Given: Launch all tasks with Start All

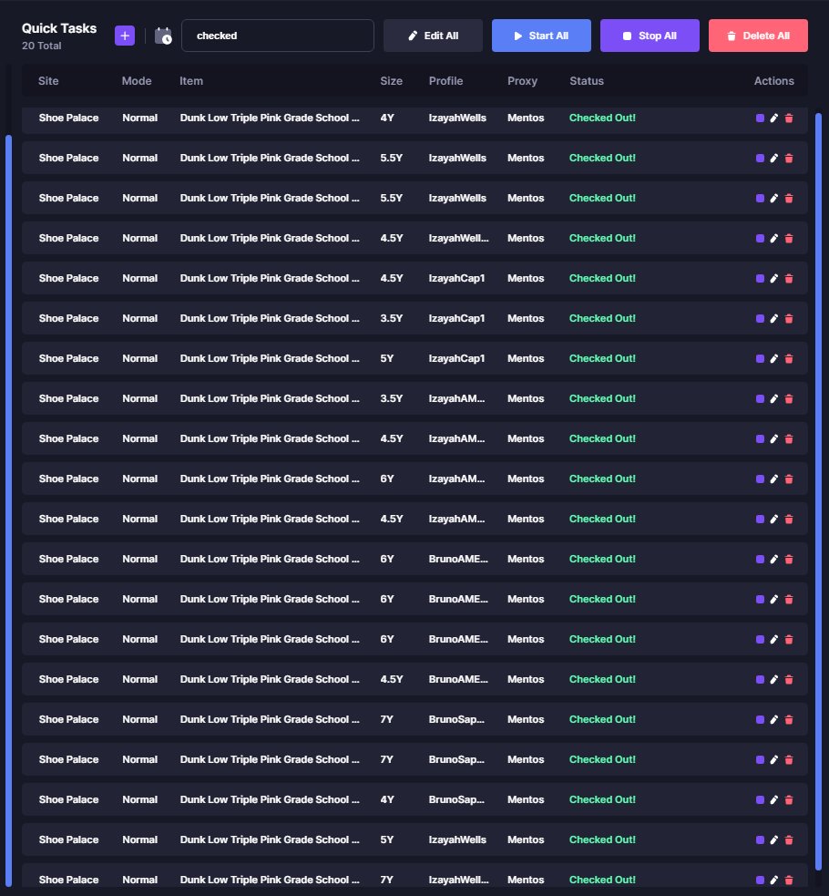Looking at the screenshot, I should click(541, 36).
